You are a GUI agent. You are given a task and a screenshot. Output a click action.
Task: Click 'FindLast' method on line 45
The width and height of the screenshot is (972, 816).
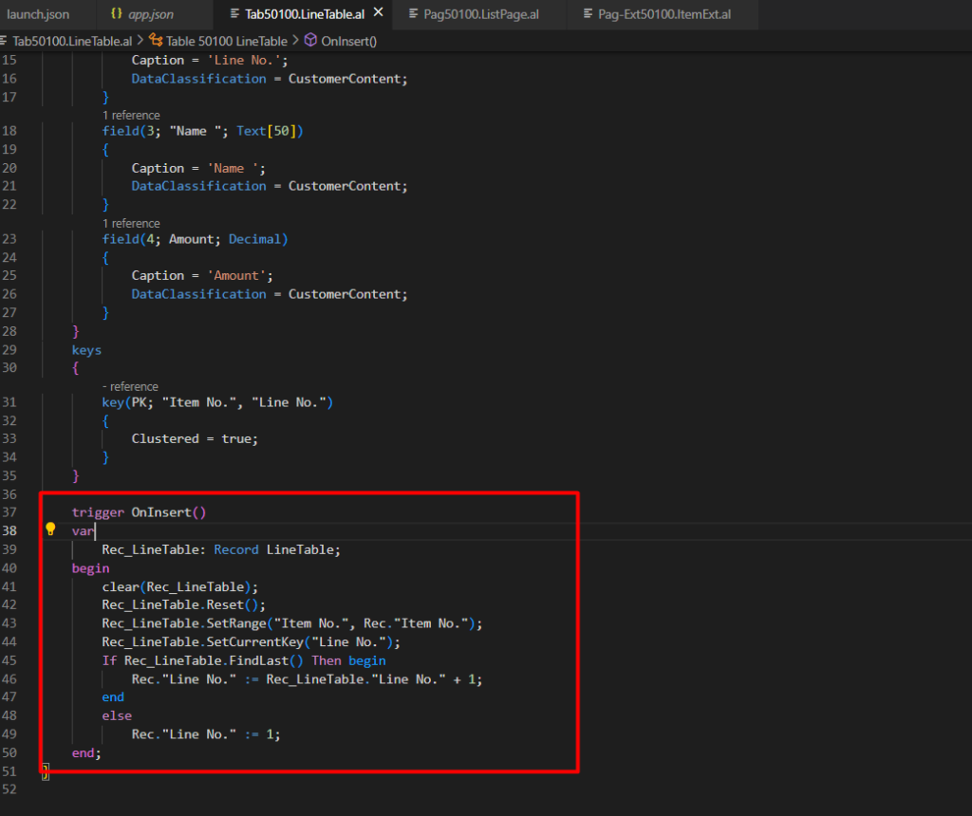258,660
